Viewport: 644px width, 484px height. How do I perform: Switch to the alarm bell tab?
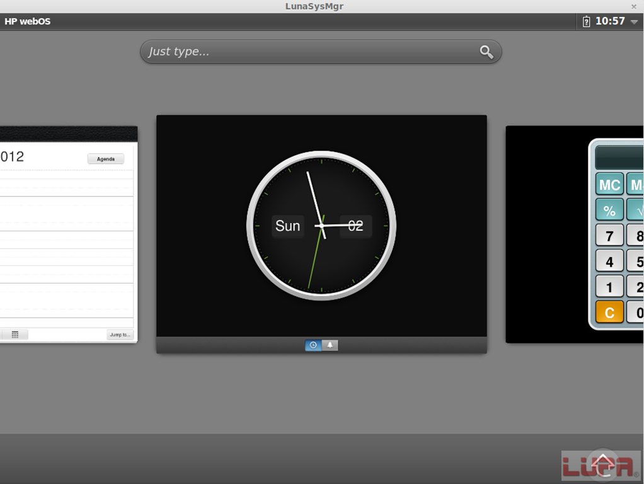point(330,345)
